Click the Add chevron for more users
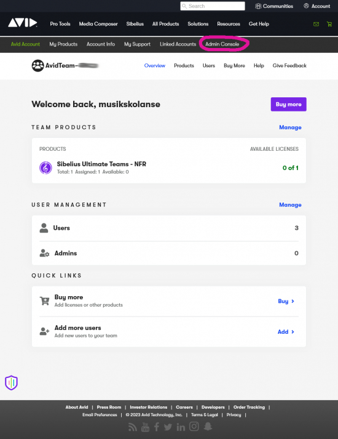Viewport: 338px width, 439px height. [x=286, y=332]
